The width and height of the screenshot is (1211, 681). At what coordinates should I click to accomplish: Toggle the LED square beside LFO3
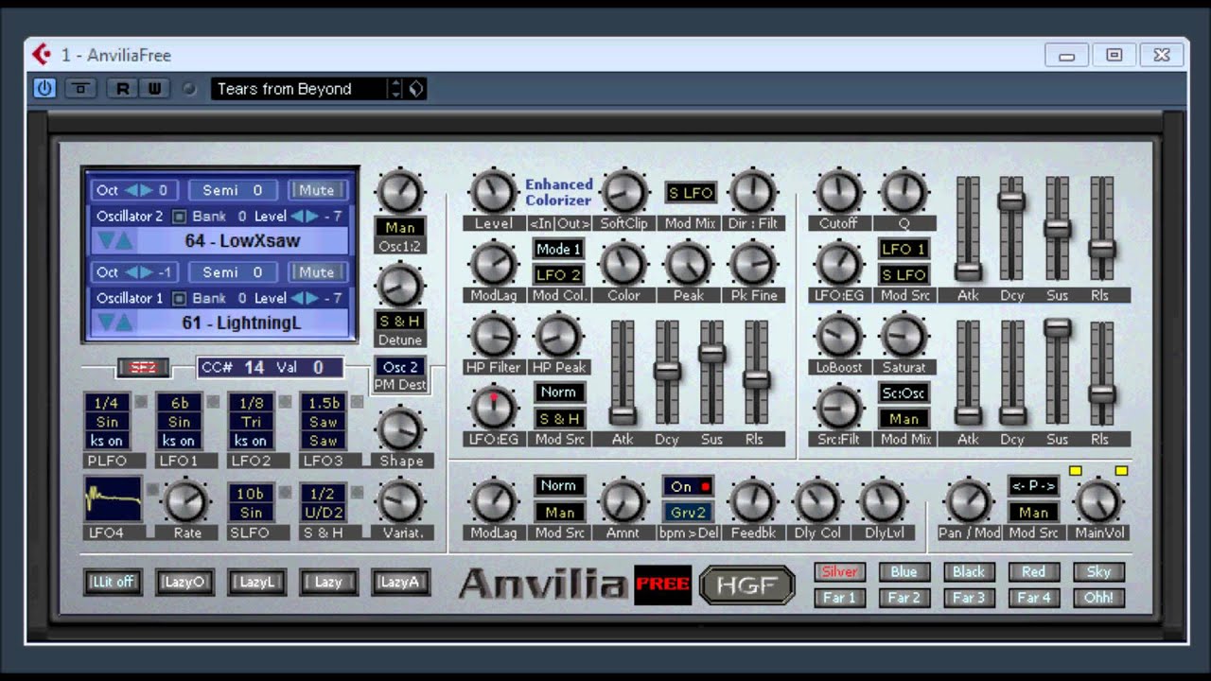coord(357,402)
